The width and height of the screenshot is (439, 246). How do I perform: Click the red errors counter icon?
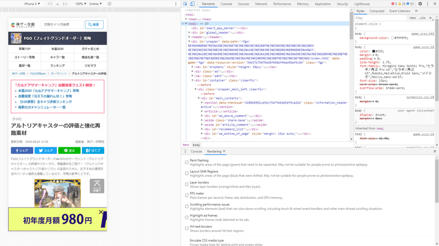coord(394,4)
